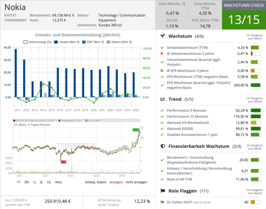Click the Europa 300 (v) universe value
This screenshot has width=266, height=209.
(110, 25)
